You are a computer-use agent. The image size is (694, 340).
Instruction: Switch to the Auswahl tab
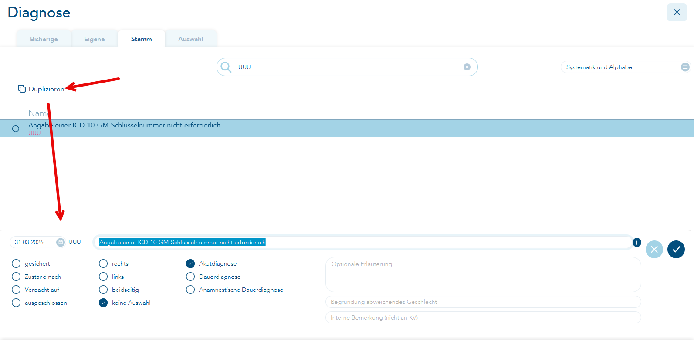190,39
